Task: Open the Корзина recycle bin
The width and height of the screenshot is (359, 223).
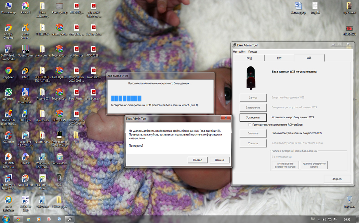Action: (349, 200)
